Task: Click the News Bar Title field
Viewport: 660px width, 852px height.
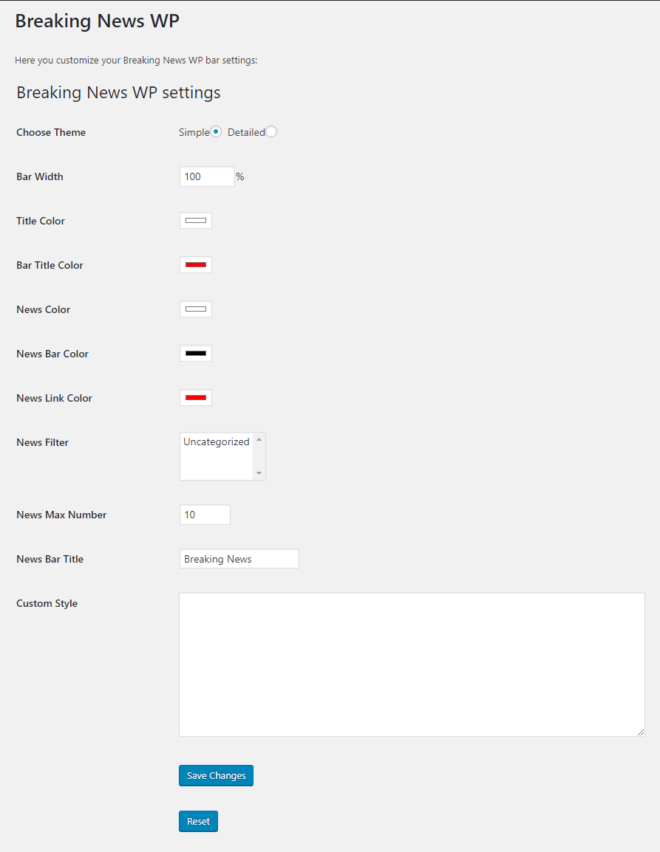Action: pyautogui.click(x=239, y=559)
